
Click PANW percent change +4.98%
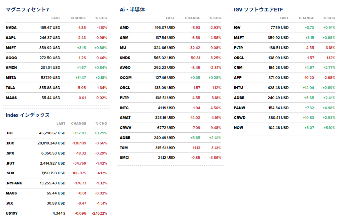329,108
